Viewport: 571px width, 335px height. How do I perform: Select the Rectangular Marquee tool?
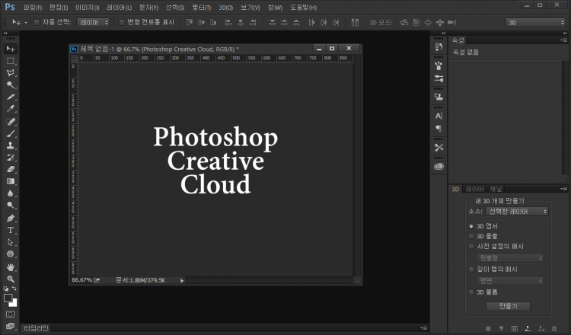click(11, 60)
